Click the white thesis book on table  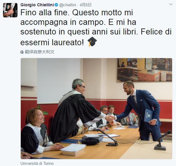[x=73, y=150]
